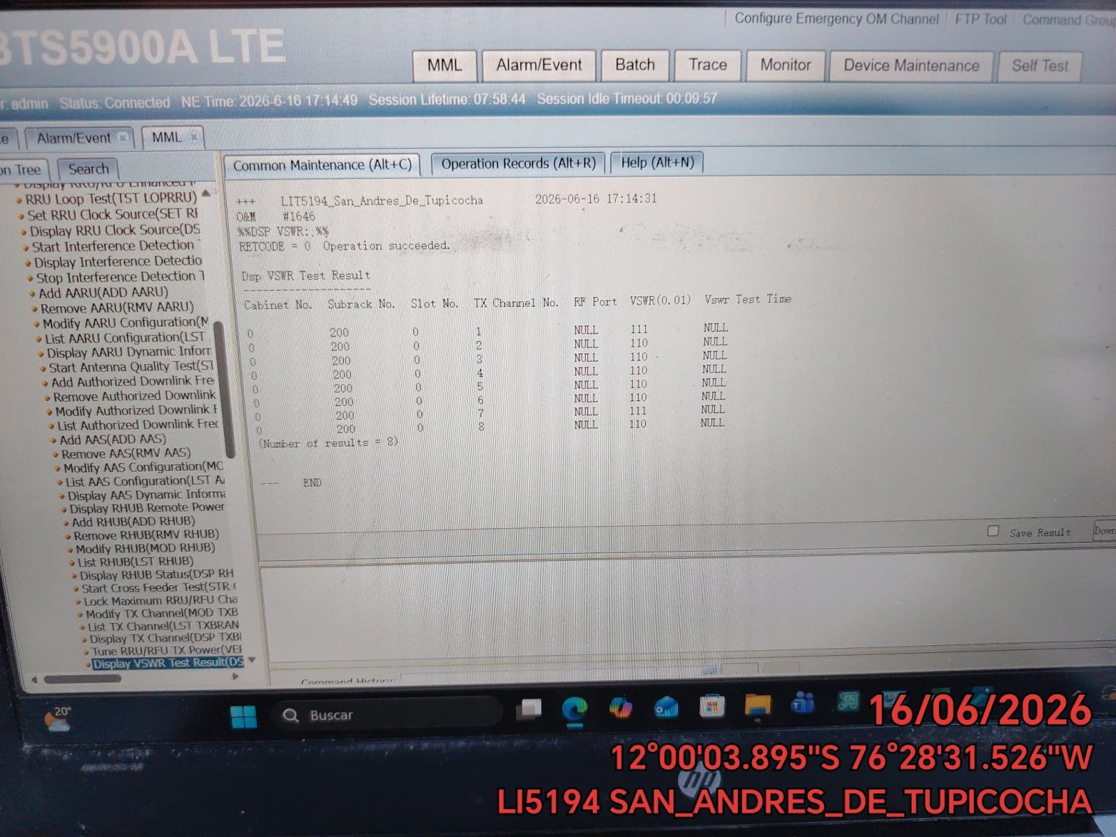This screenshot has width=1116, height=837.
Task: Click Configure Emergency OM Channel link
Action: click(x=836, y=19)
